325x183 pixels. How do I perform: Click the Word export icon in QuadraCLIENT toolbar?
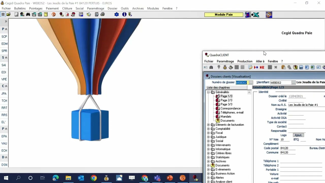click(307, 67)
